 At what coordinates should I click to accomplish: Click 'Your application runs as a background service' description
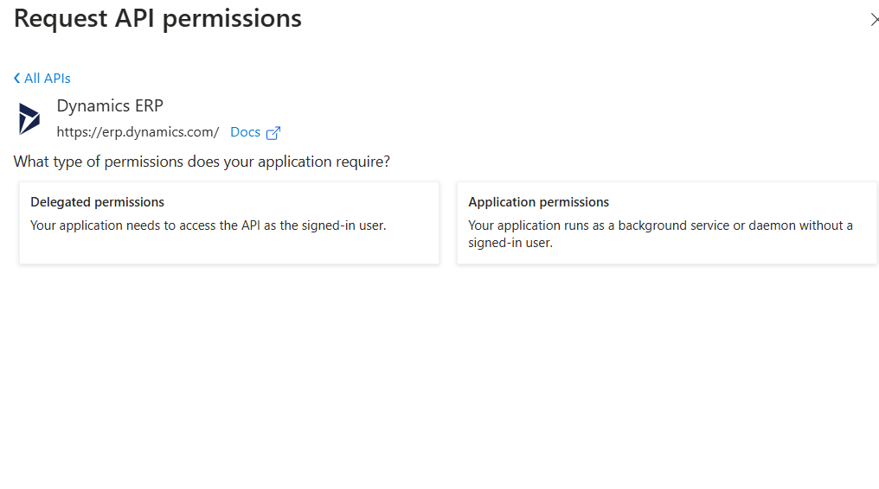click(660, 234)
